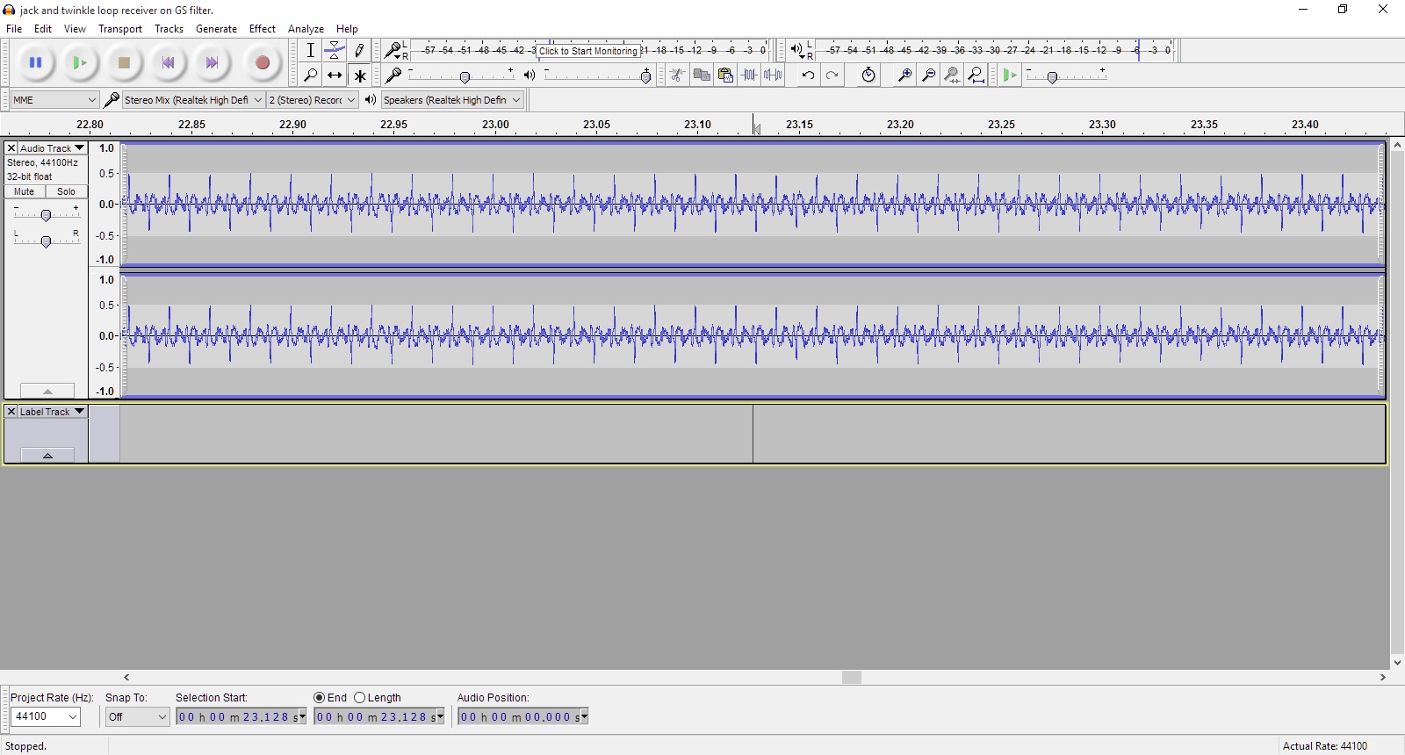This screenshot has width=1405, height=755.
Task: Select the Envelope tool
Action: click(x=335, y=51)
